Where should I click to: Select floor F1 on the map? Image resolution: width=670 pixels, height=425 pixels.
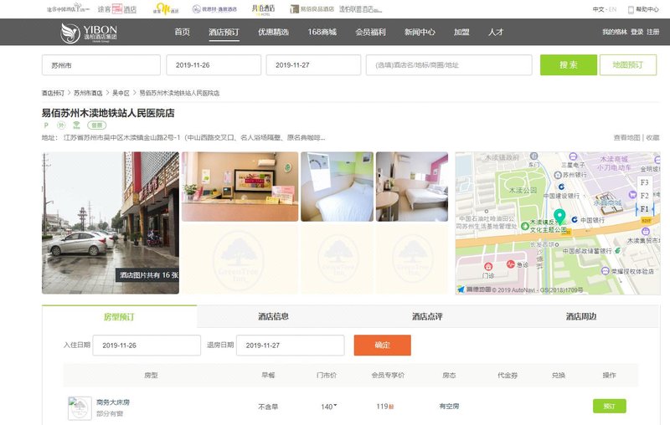(x=644, y=208)
